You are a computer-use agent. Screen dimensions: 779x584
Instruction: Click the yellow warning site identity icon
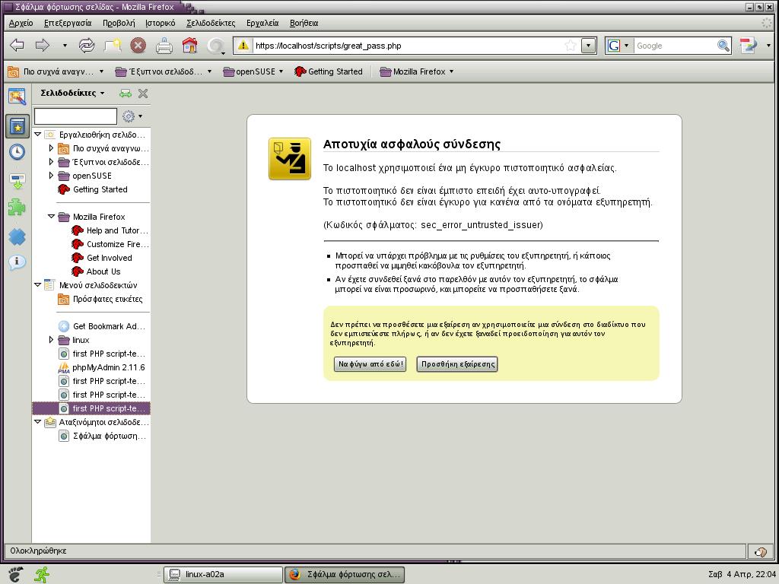[243, 46]
